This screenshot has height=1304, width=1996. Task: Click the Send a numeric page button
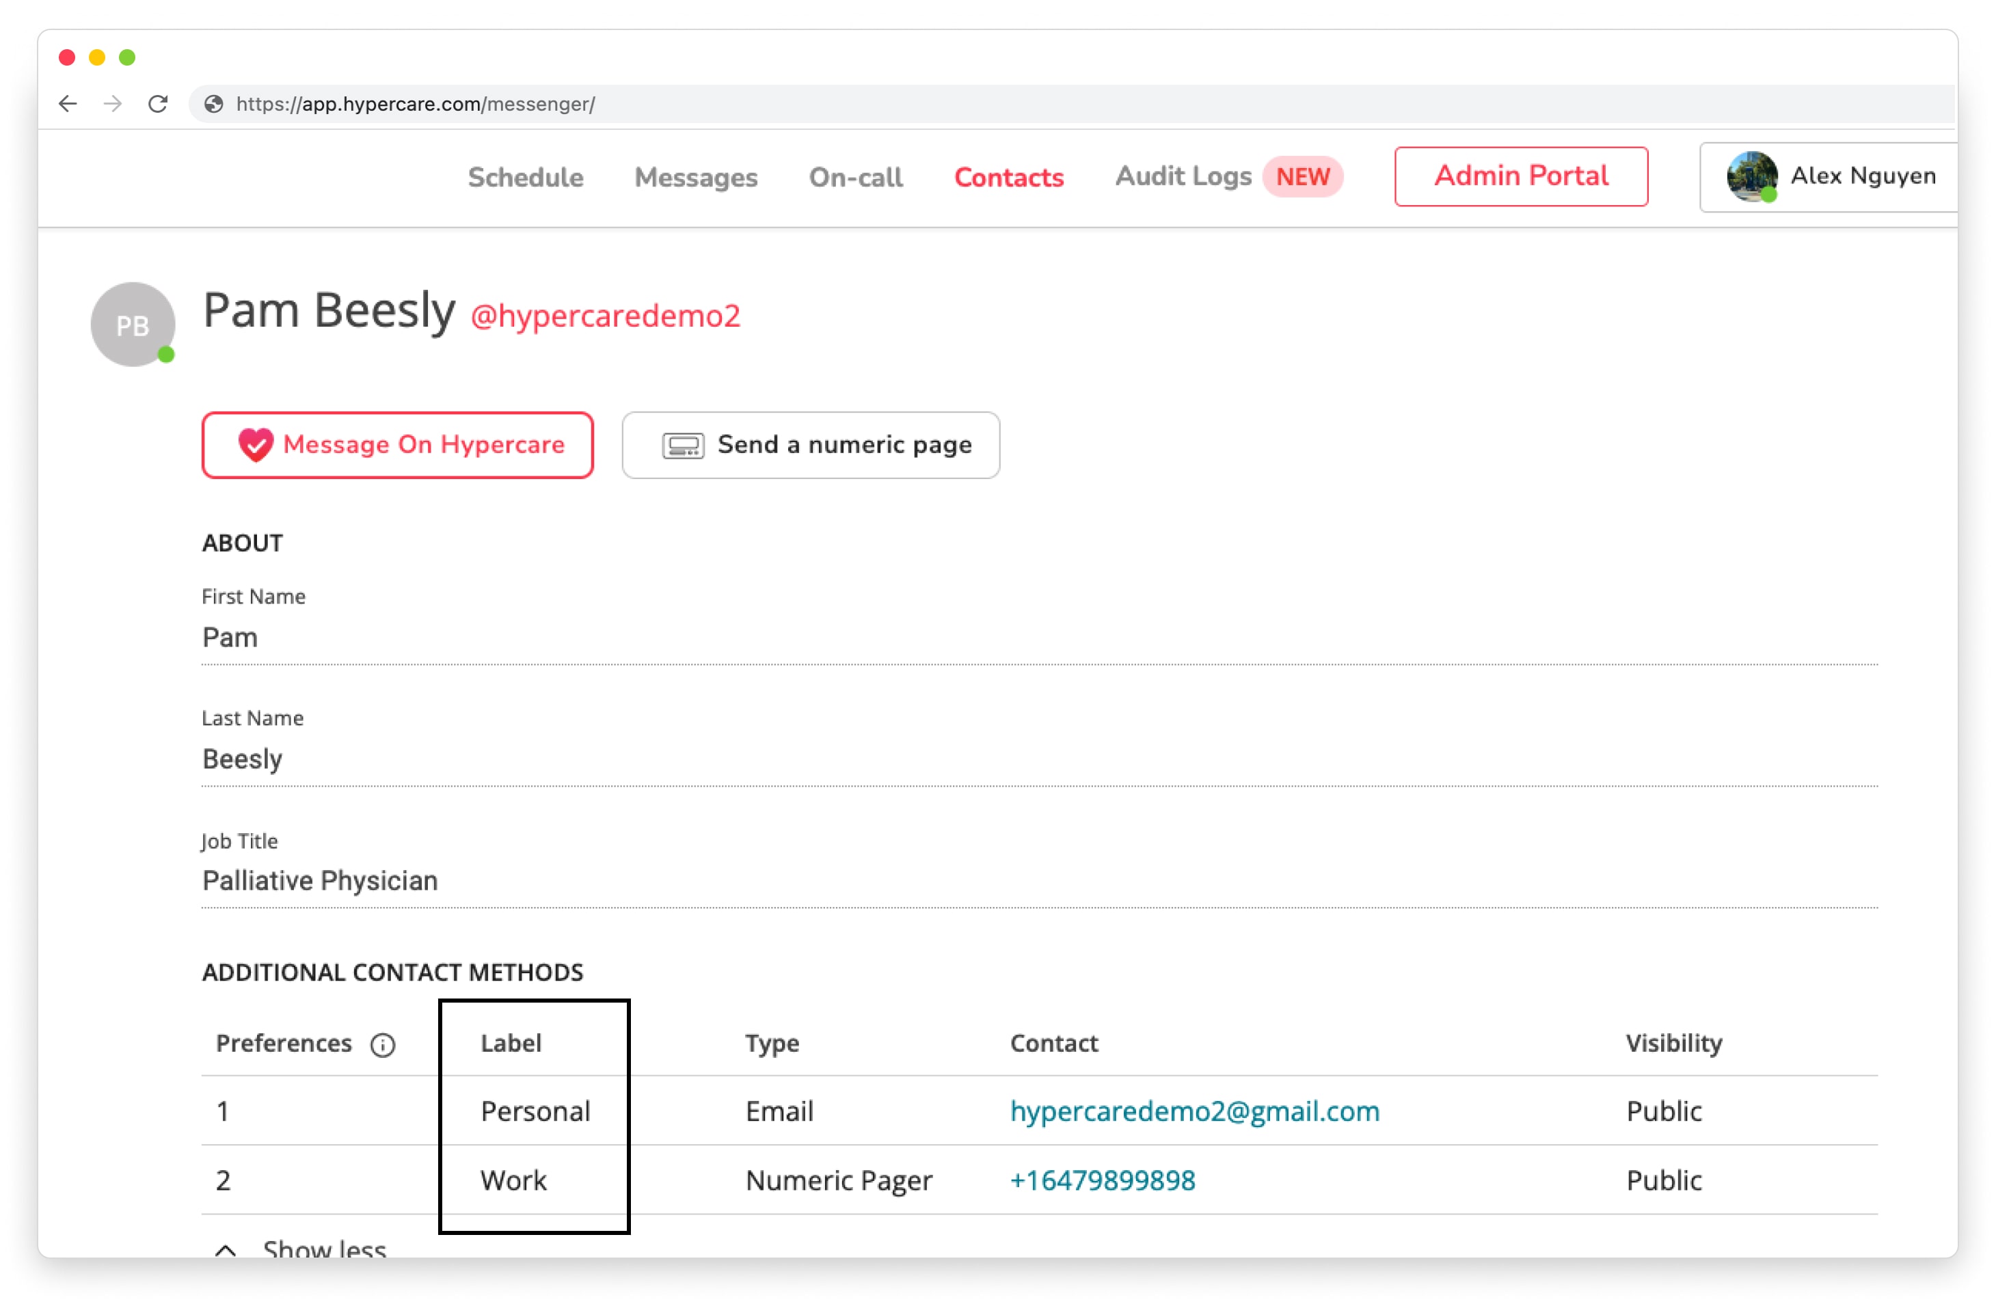pyautogui.click(x=811, y=446)
